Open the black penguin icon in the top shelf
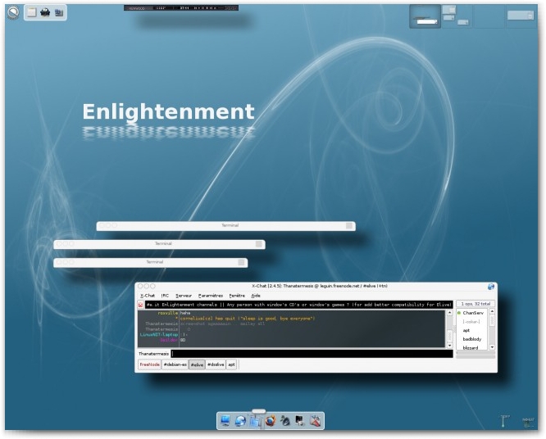546x439 pixels. (45, 12)
